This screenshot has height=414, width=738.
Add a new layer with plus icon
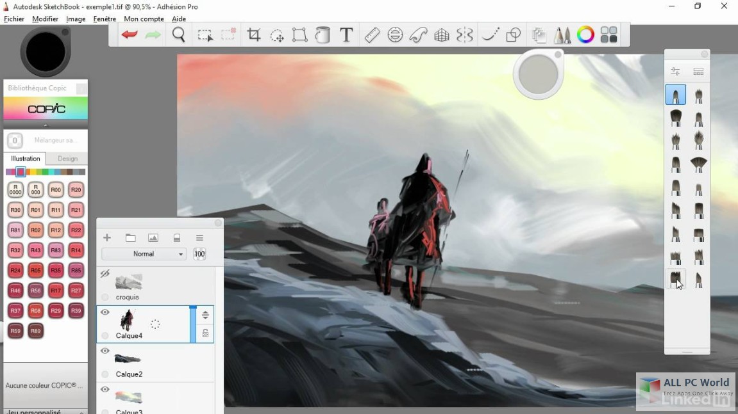click(x=107, y=238)
